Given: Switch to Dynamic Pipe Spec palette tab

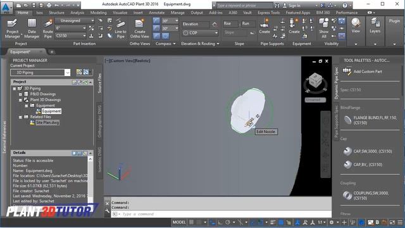Looking at the screenshot, I should tap(336, 83).
